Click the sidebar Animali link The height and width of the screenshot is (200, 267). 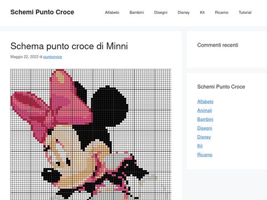205,111
